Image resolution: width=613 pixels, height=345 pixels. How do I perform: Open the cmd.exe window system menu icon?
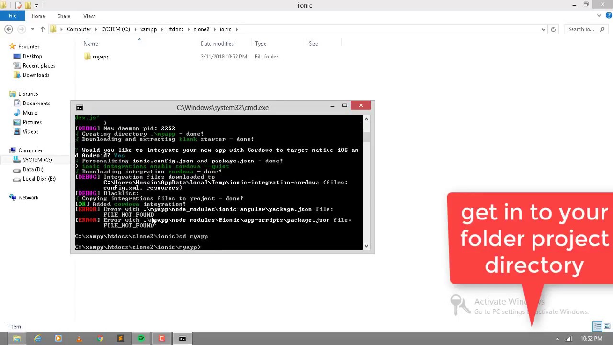79,108
